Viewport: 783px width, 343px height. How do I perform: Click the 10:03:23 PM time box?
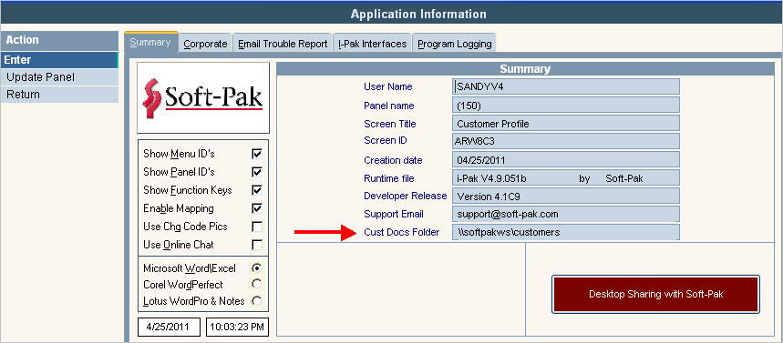(x=237, y=328)
